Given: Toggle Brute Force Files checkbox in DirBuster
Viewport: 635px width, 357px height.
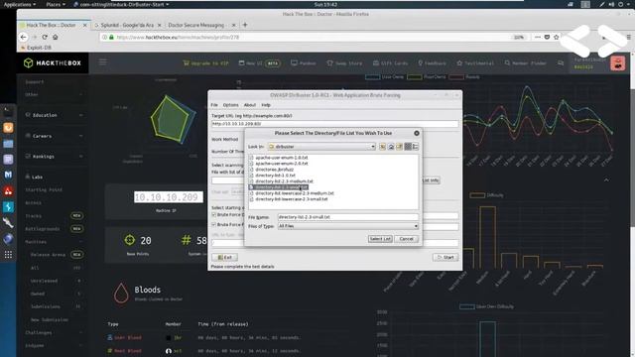Looking at the screenshot, I should pos(214,224).
